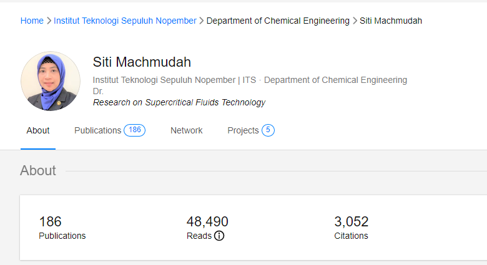Click Department of Chemical Engineering in breadcrumb

tap(278, 21)
